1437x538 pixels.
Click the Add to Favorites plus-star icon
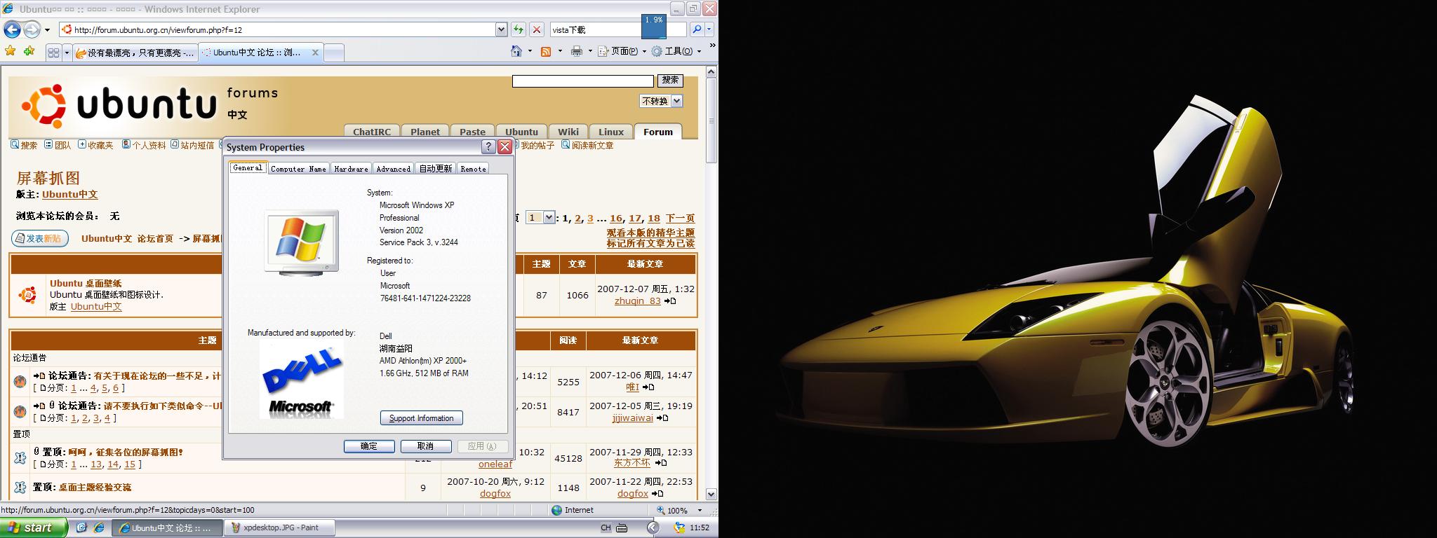[x=29, y=51]
